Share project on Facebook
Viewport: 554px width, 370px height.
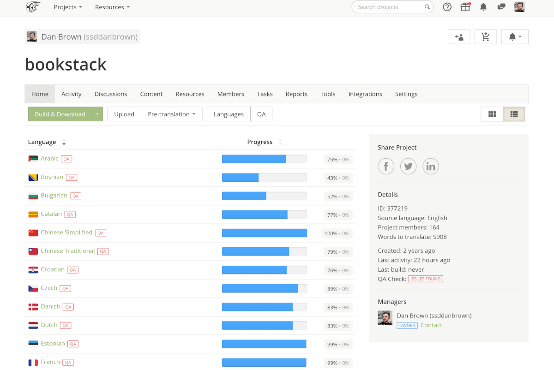(386, 166)
